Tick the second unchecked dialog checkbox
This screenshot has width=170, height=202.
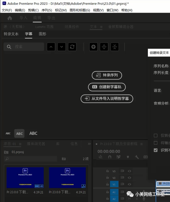tap(156, 143)
